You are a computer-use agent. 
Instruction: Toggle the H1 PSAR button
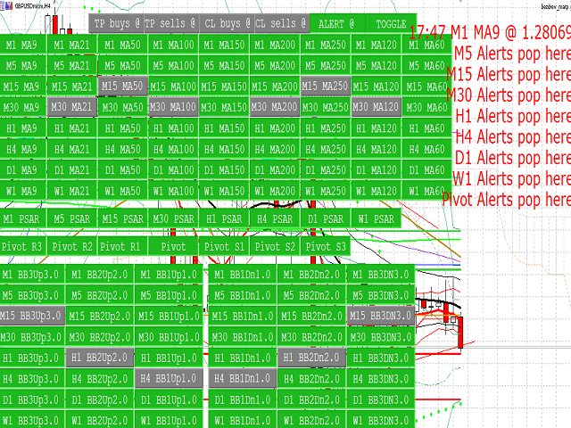[x=224, y=218]
